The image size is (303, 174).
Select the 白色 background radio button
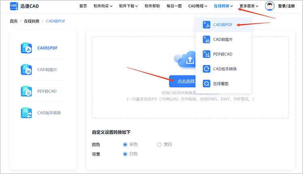(125, 154)
